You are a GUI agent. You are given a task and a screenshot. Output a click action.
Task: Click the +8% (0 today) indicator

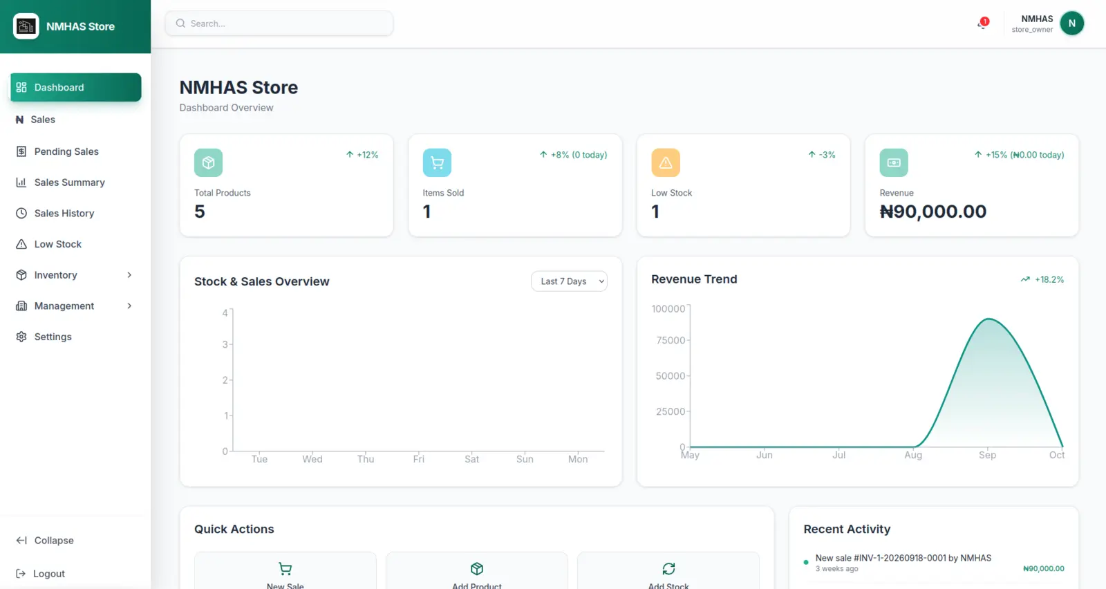click(573, 155)
